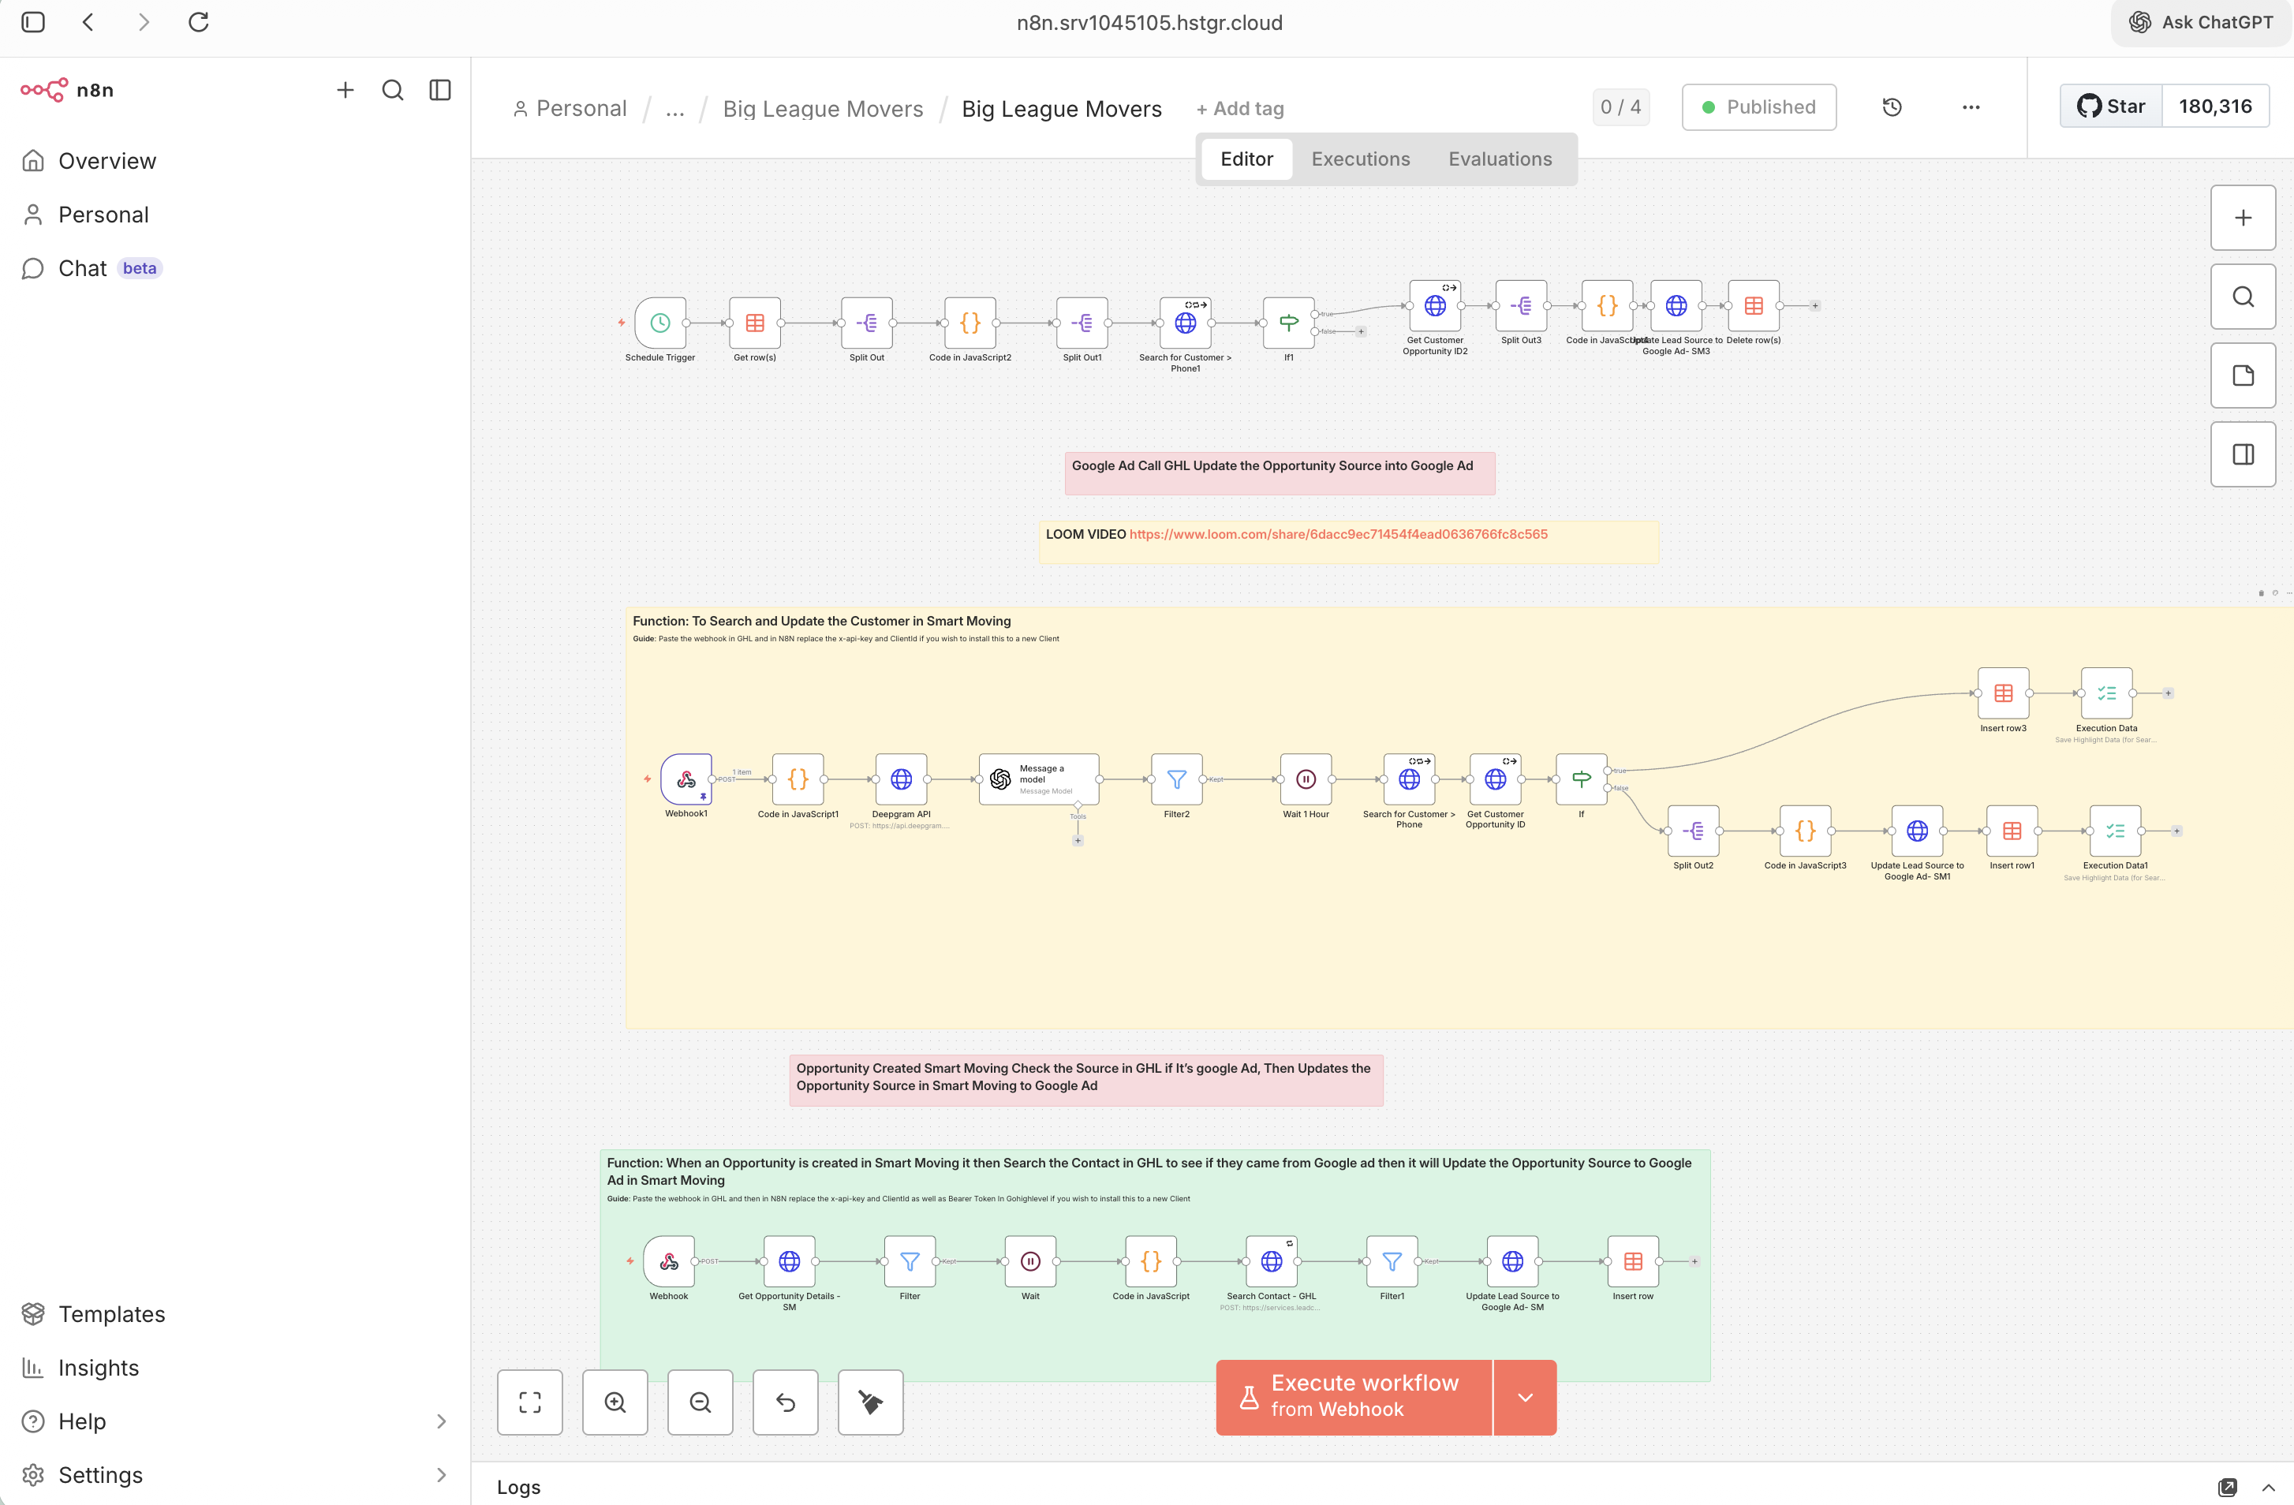Select the Message a model OpenAI node
Screen dimensions: 2294x1505
point(1039,779)
